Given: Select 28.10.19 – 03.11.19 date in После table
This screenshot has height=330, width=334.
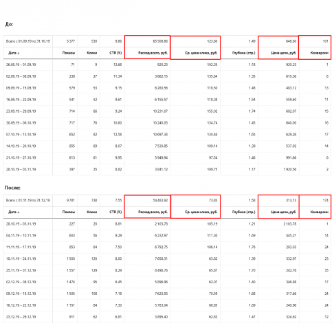Looking at the screenshot, I should tap(21, 224).
